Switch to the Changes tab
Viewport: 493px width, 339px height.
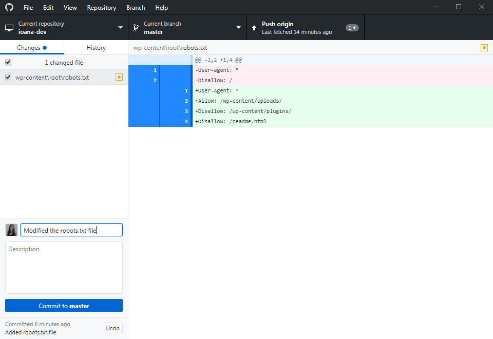32,47
